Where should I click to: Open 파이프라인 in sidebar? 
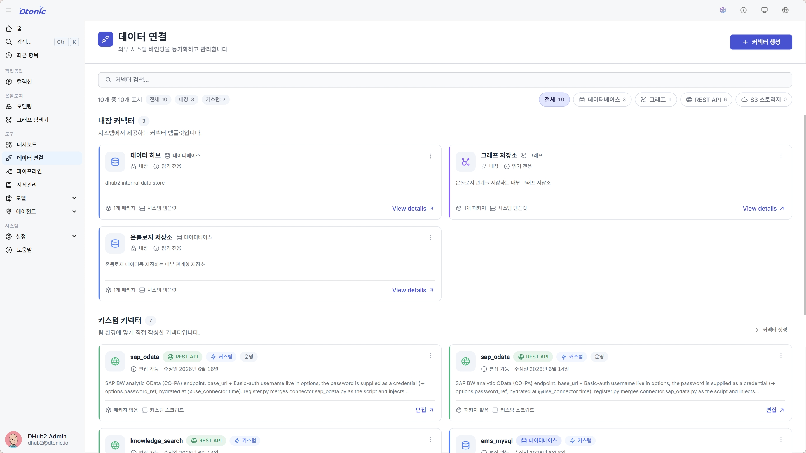(x=42, y=171)
